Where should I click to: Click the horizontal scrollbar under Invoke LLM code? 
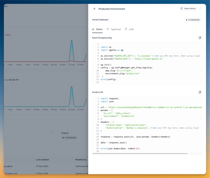(x=140, y=154)
